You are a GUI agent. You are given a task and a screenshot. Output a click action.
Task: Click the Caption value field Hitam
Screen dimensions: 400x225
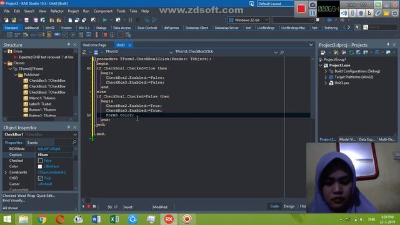tap(54, 154)
